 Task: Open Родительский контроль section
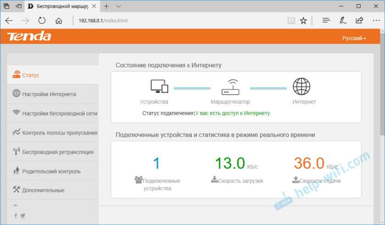tap(51, 171)
